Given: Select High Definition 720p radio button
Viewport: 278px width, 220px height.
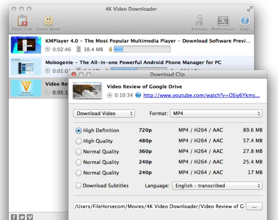Looking at the screenshot, I should pos(79,131).
